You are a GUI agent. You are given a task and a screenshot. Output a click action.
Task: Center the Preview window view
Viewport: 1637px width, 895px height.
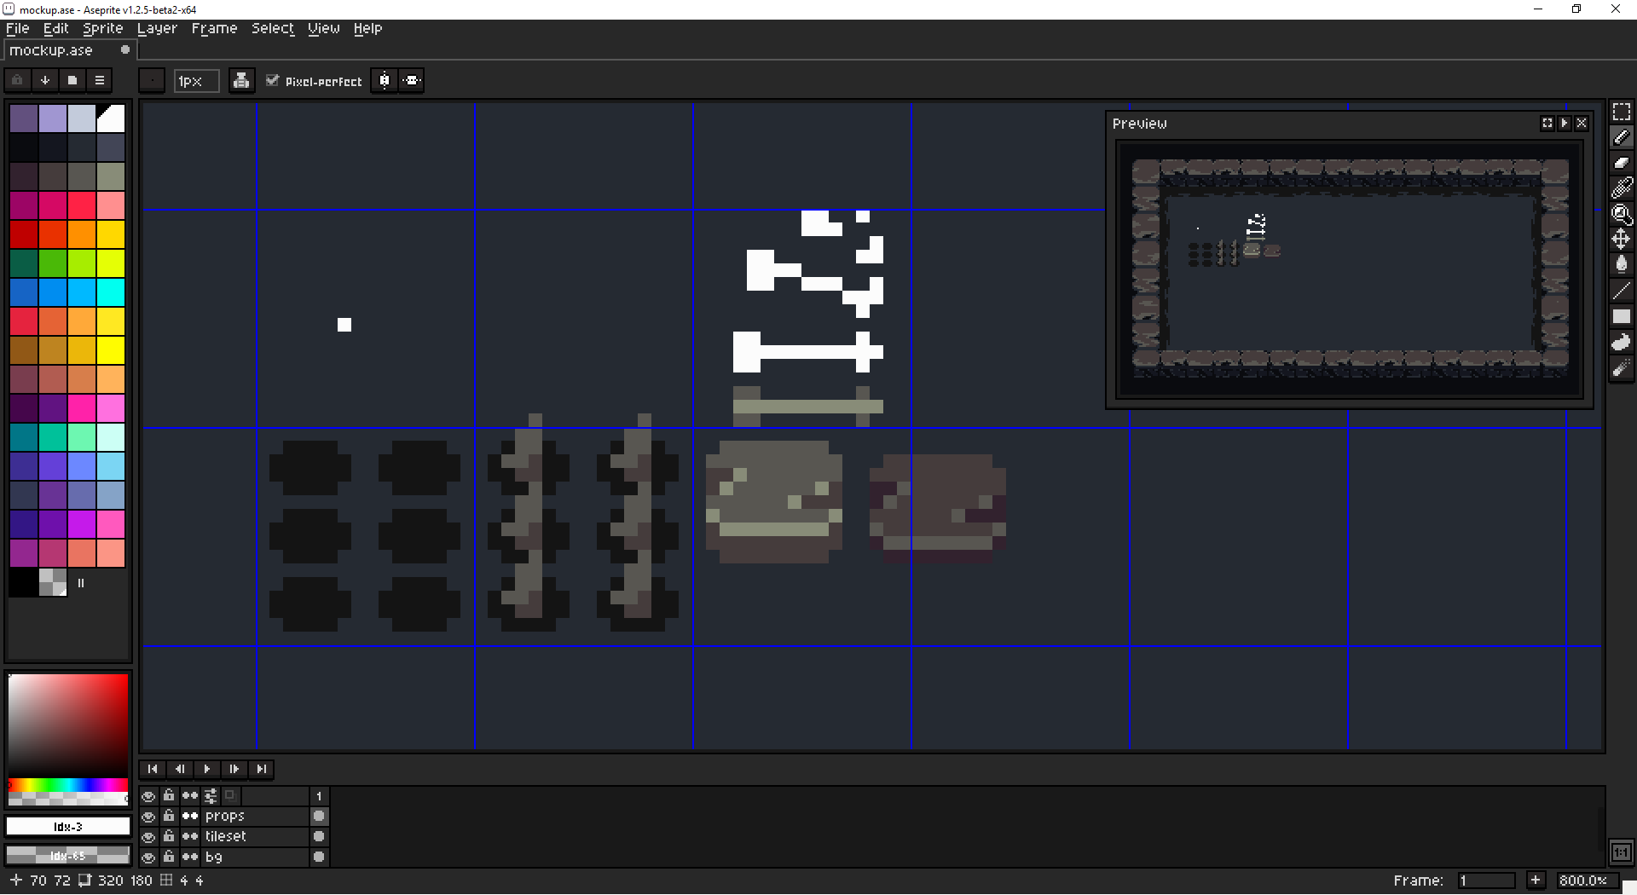point(1547,124)
